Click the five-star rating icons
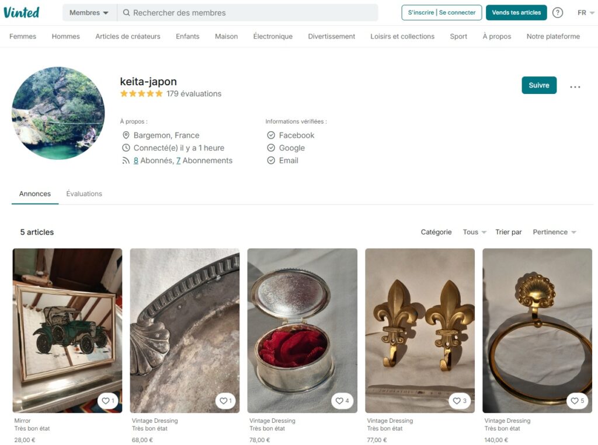 pos(141,93)
